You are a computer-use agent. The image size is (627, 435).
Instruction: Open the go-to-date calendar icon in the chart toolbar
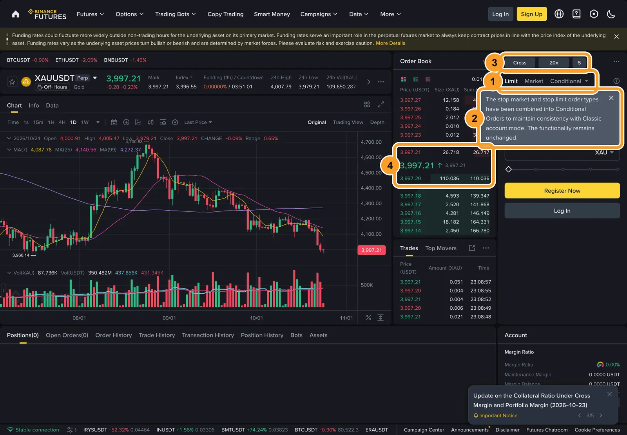coord(114,122)
